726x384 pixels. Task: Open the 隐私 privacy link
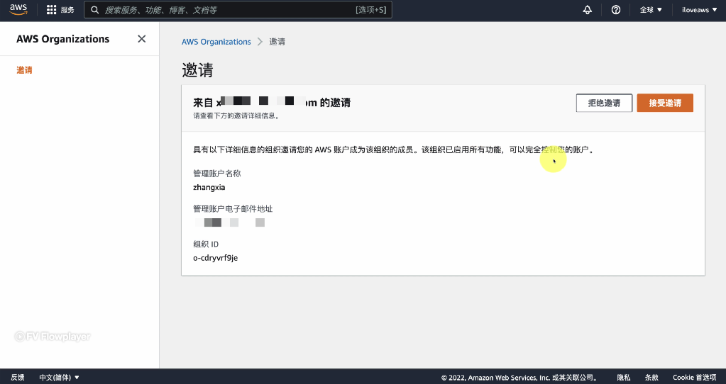pos(624,378)
